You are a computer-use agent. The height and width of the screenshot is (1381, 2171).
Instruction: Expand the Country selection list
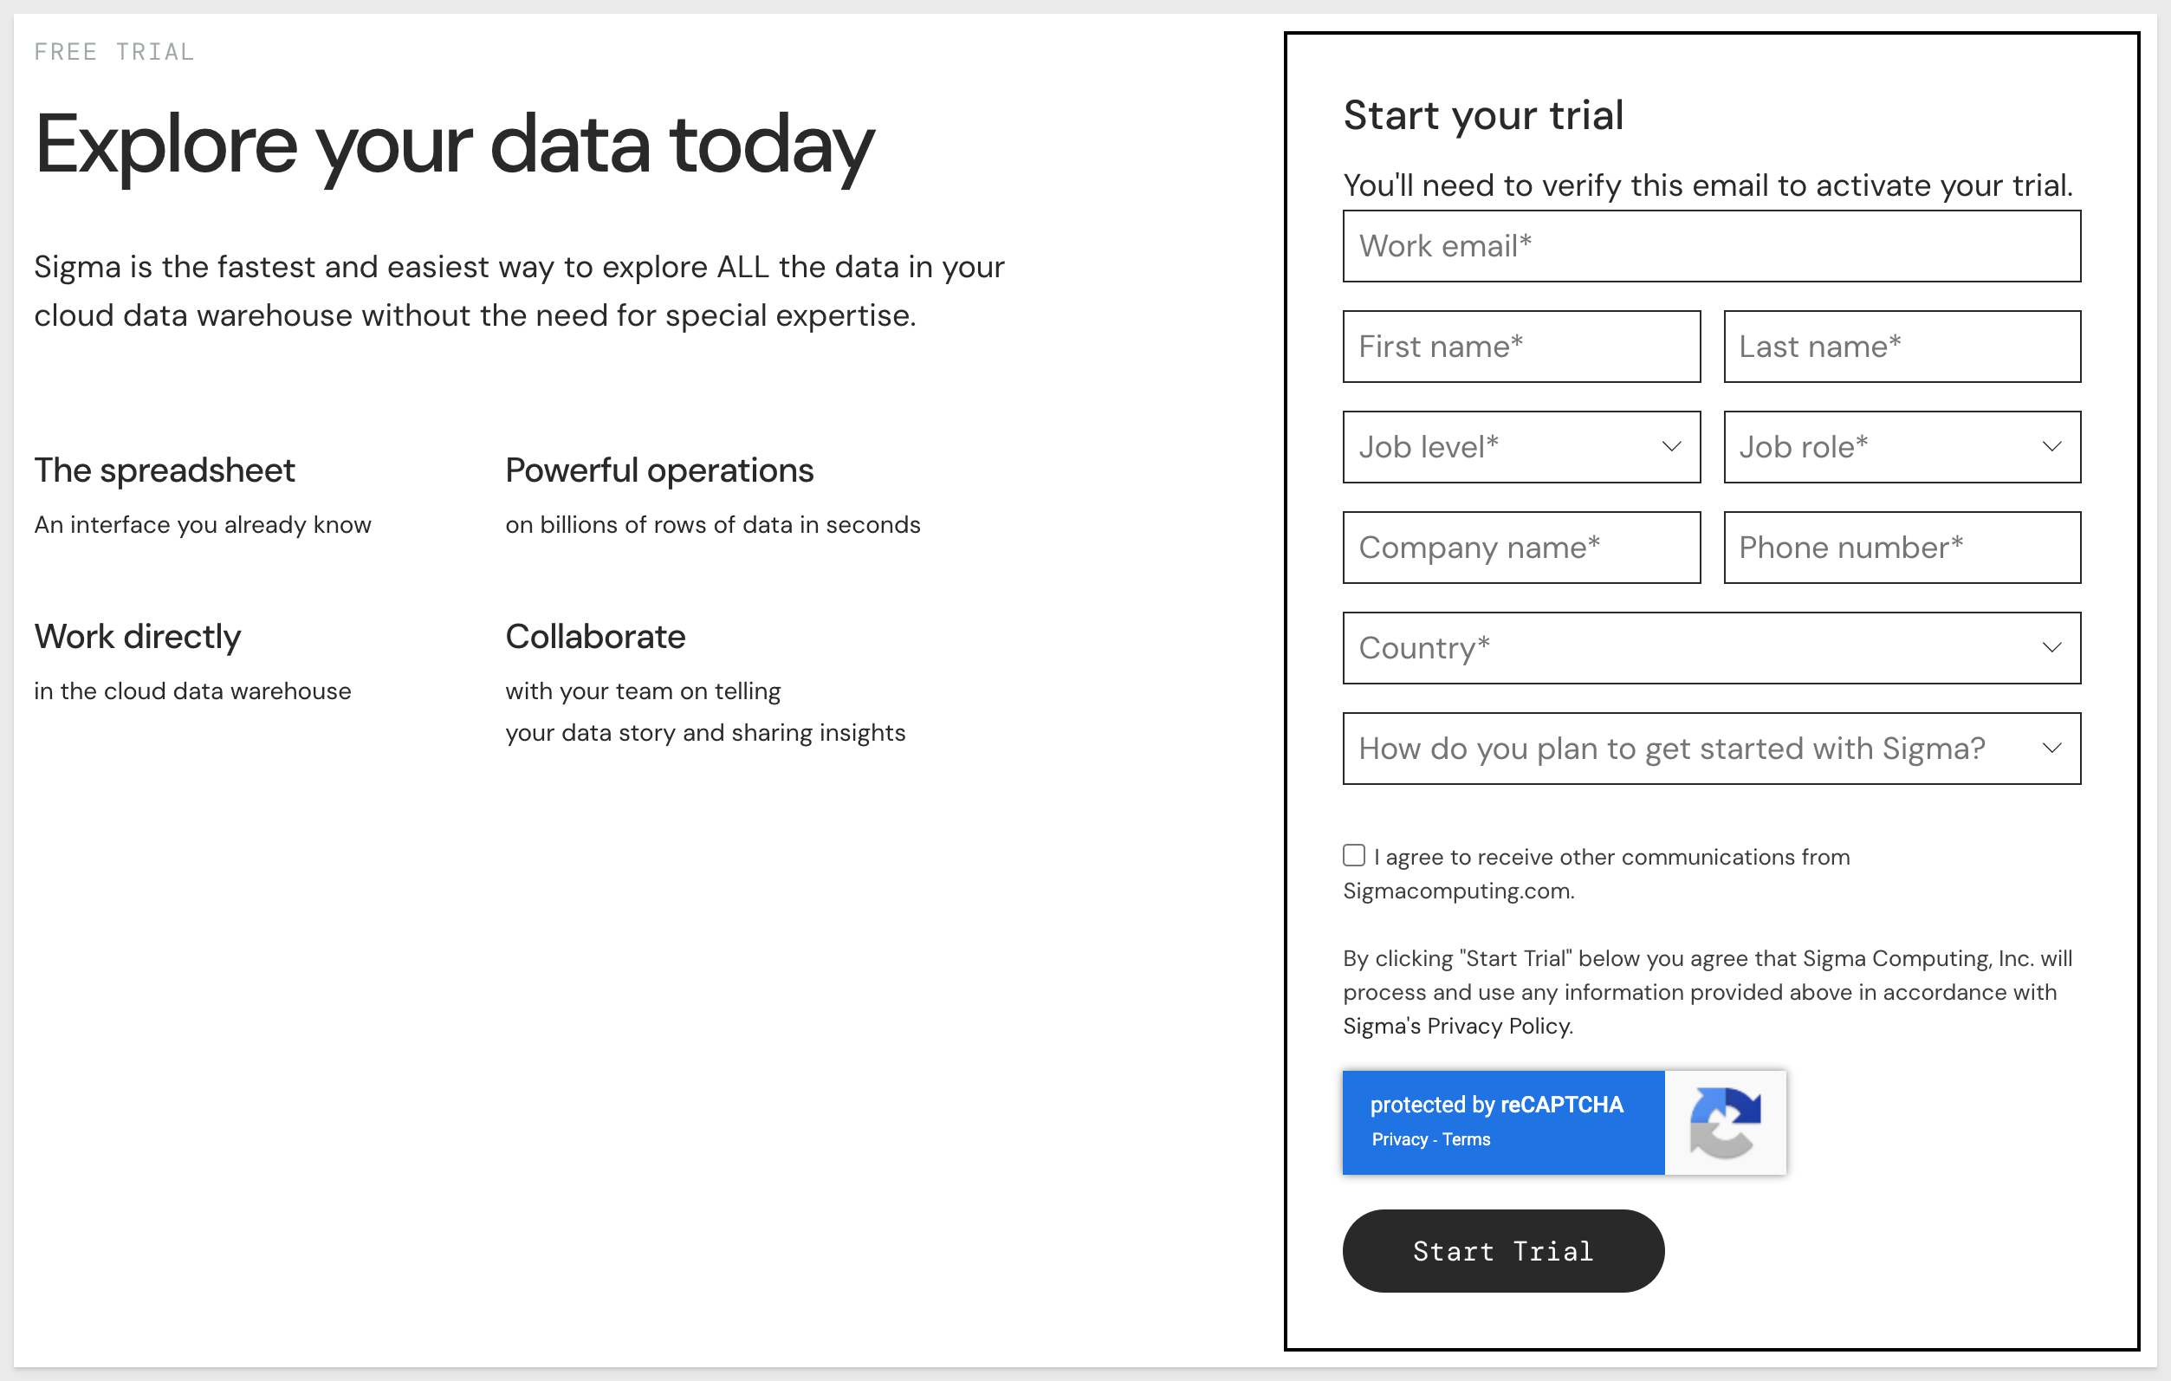pyautogui.click(x=1712, y=648)
